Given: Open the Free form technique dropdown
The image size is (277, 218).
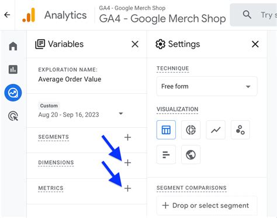Looking at the screenshot, I should 207,86.
